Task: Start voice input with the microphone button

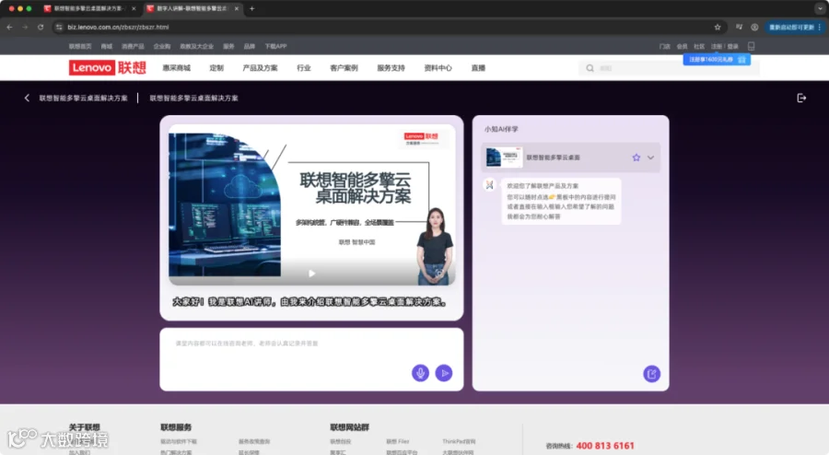Action: click(x=420, y=373)
